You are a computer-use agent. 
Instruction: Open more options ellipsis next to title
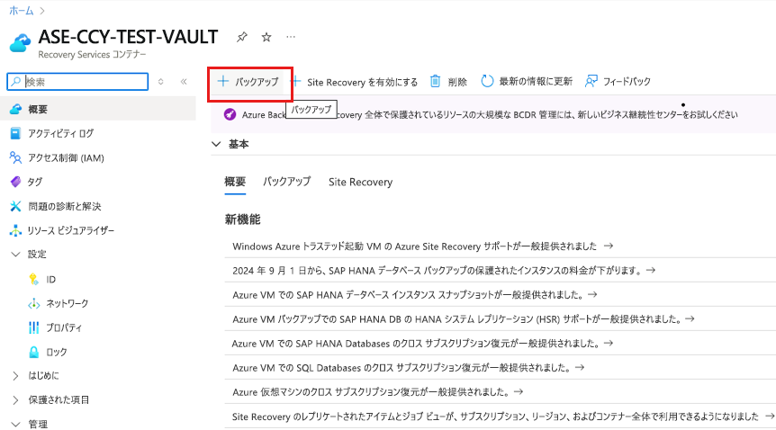(x=291, y=37)
